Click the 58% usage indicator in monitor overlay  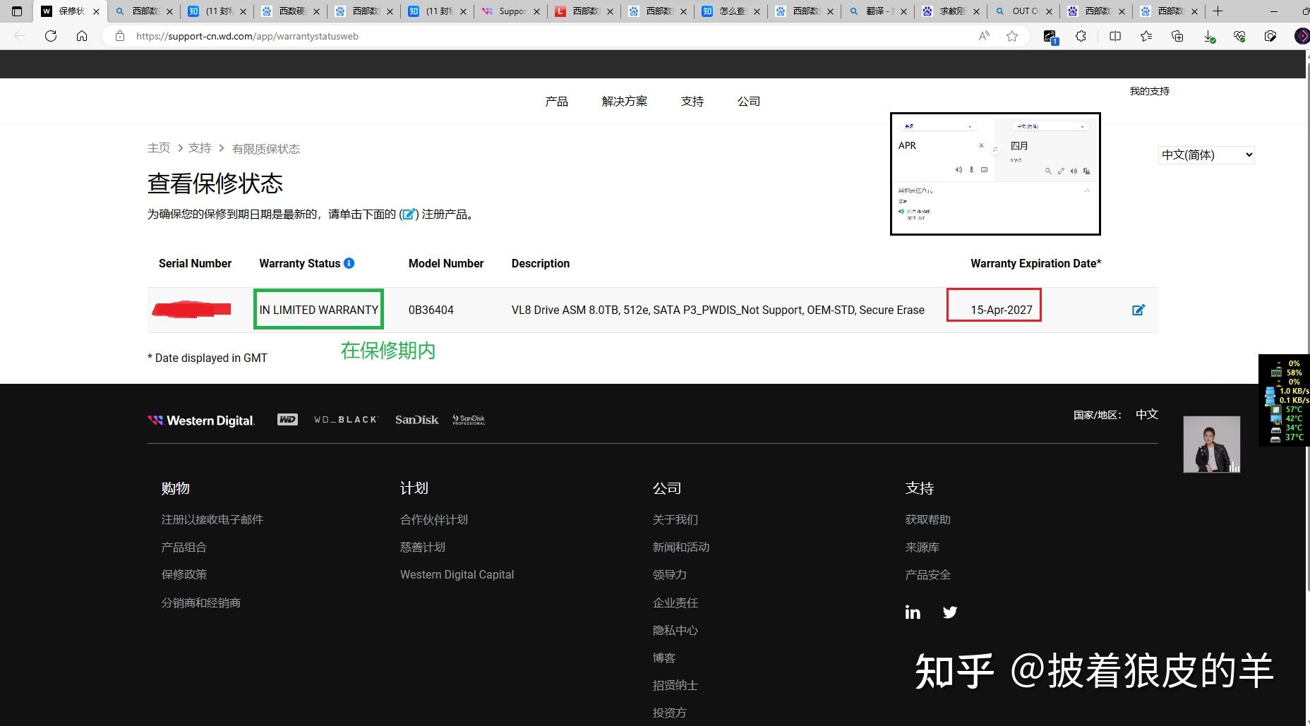1294,373
